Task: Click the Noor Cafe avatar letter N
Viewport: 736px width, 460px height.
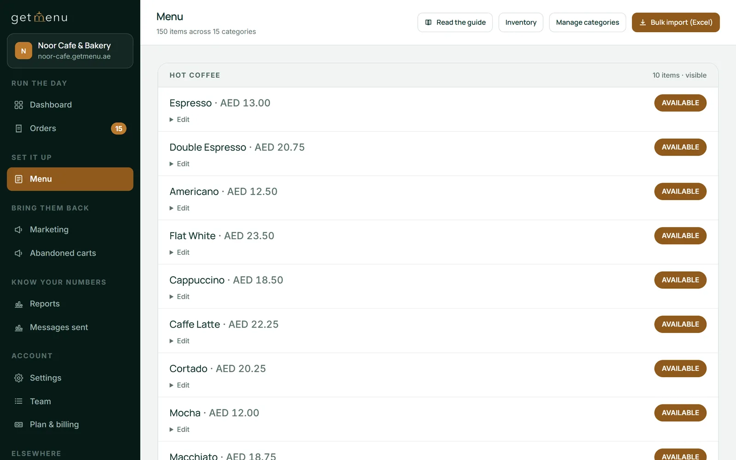Action: click(23, 51)
